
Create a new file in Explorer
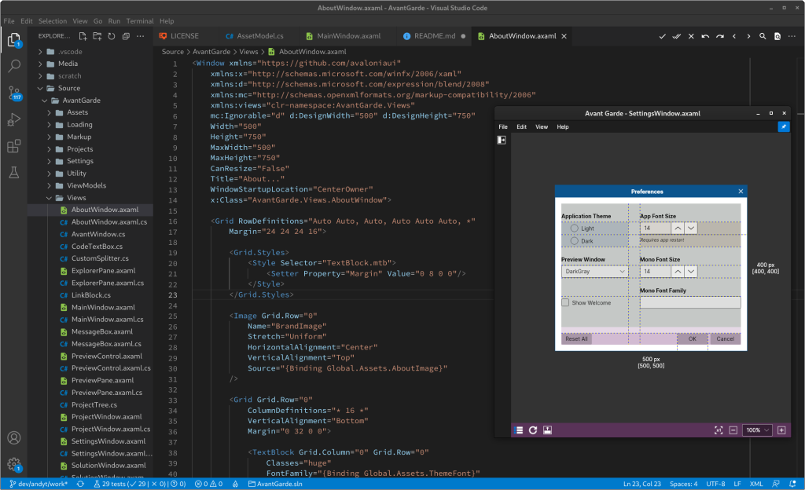pyautogui.click(x=83, y=36)
